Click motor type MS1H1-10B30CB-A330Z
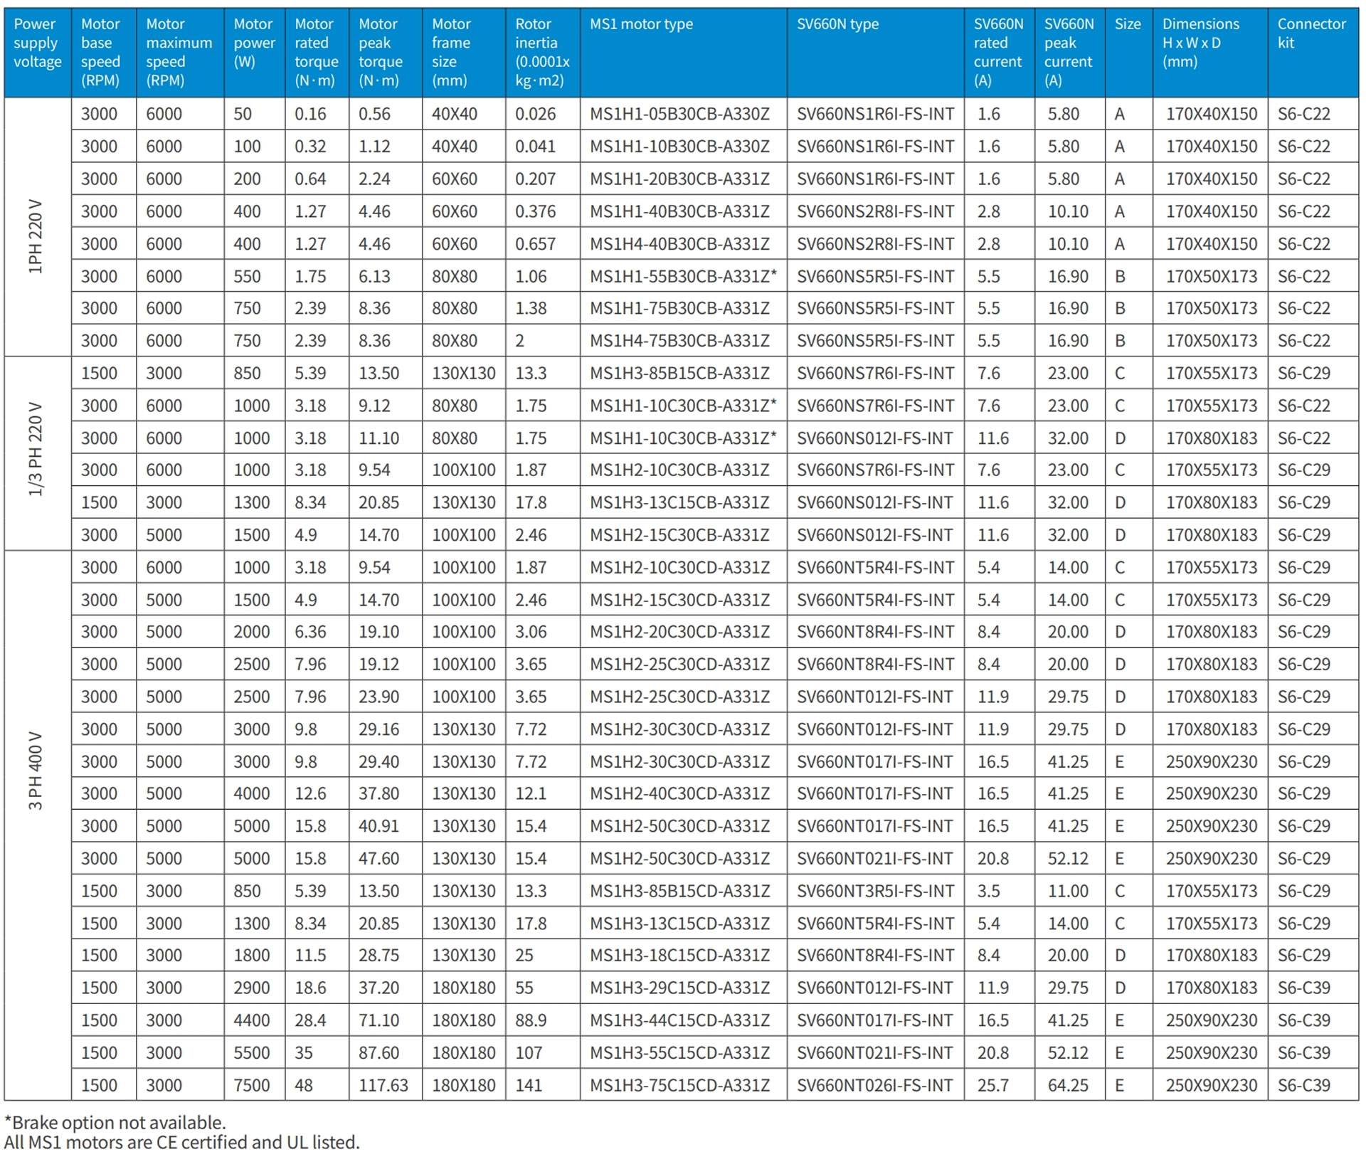Image resolution: width=1366 pixels, height=1152 pixels. pyautogui.click(x=679, y=147)
